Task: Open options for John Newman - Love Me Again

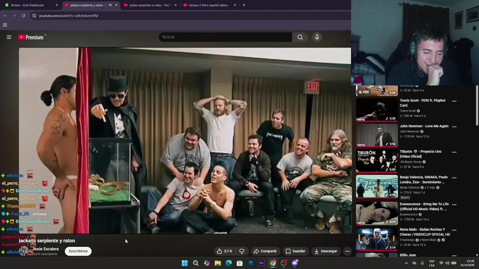Action: click(x=454, y=127)
